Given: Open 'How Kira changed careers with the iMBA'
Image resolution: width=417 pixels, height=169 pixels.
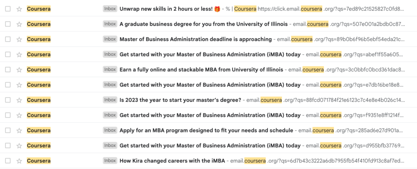Looking at the screenshot, I should pos(171,161).
